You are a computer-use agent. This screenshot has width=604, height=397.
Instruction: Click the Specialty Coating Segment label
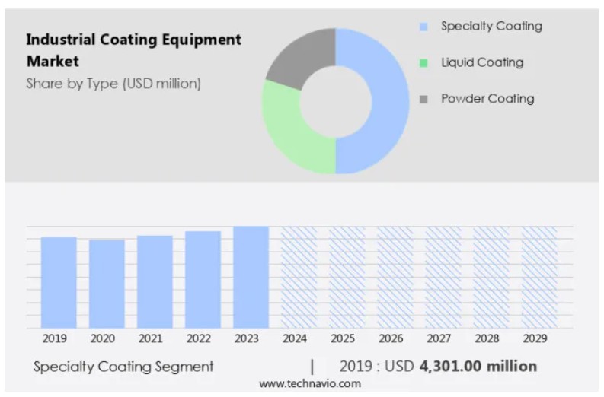point(123,367)
